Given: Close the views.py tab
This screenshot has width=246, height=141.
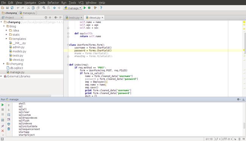Looking at the screenshot, I should (x=102, y=17).
